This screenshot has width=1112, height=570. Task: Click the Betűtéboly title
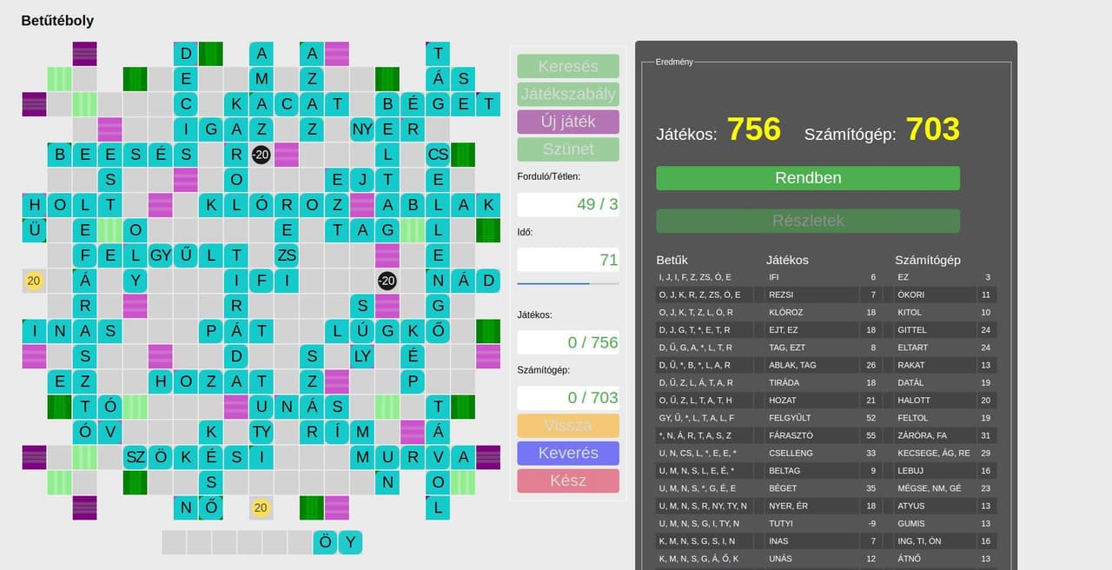pos(57,20)
